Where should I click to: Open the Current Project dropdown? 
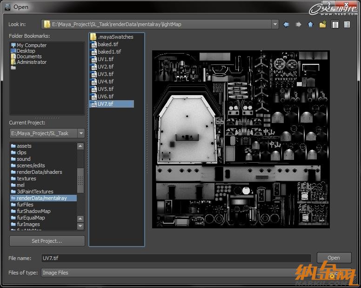[x=81, y=133]
